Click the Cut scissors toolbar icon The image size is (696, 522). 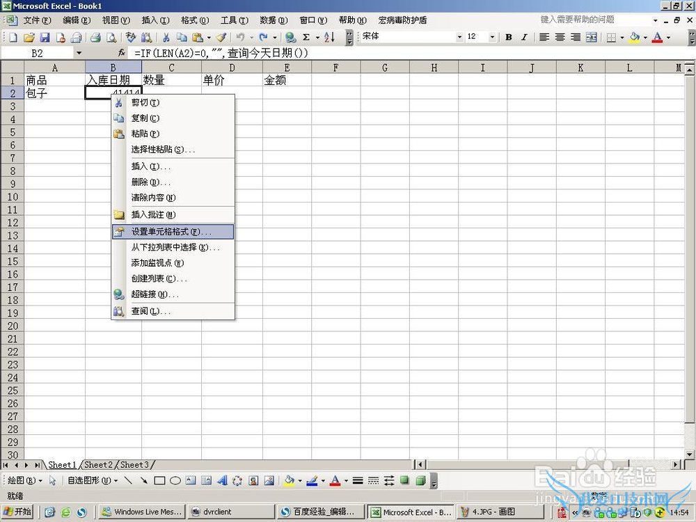166,38
